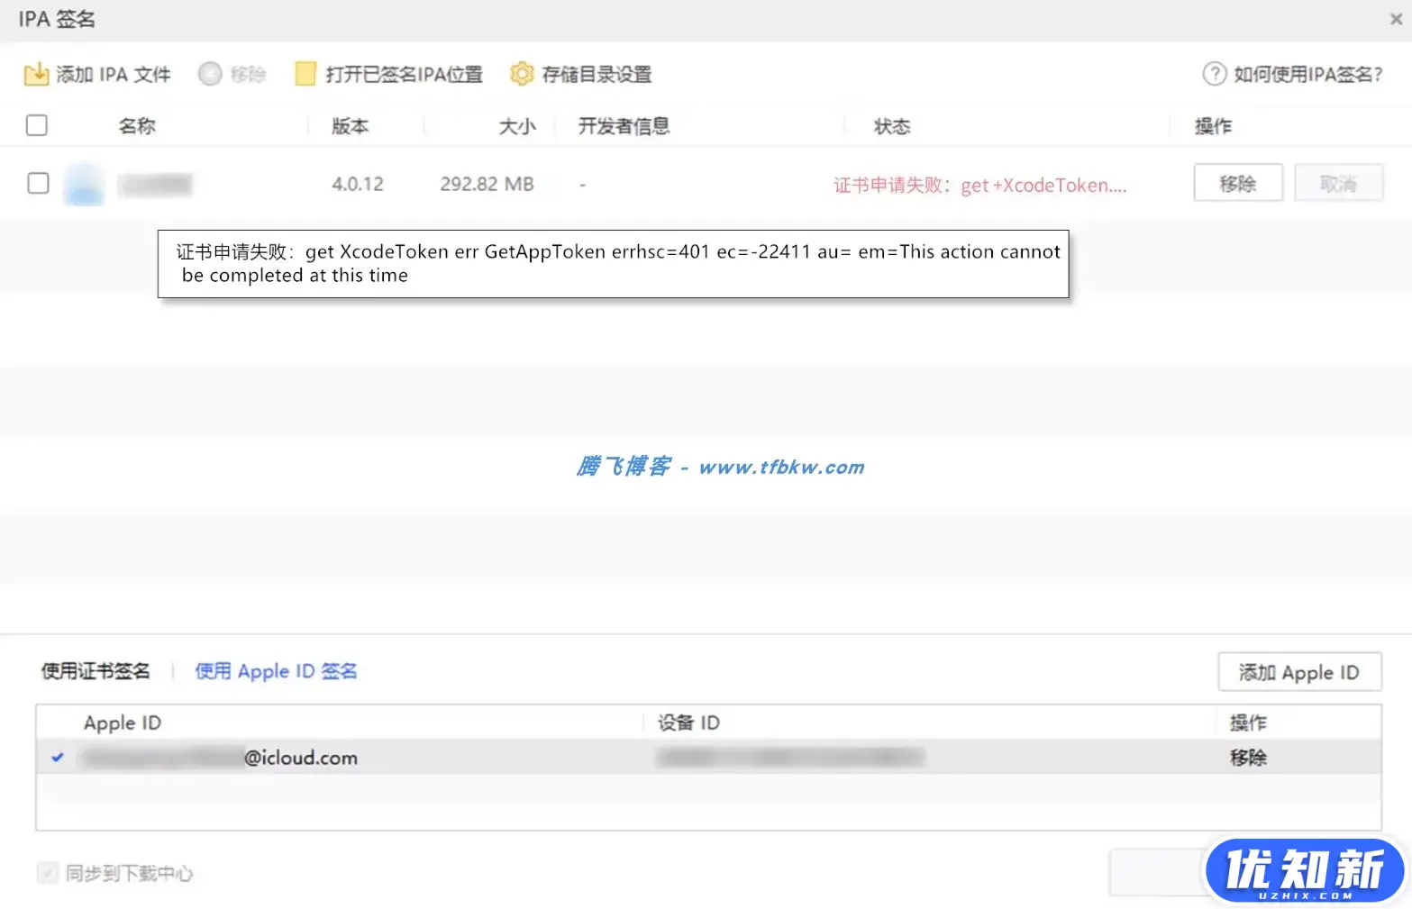This screenshot has width=1412, height=909.
Task: Toggle the sync to download center checkbox
Action: 47,872
